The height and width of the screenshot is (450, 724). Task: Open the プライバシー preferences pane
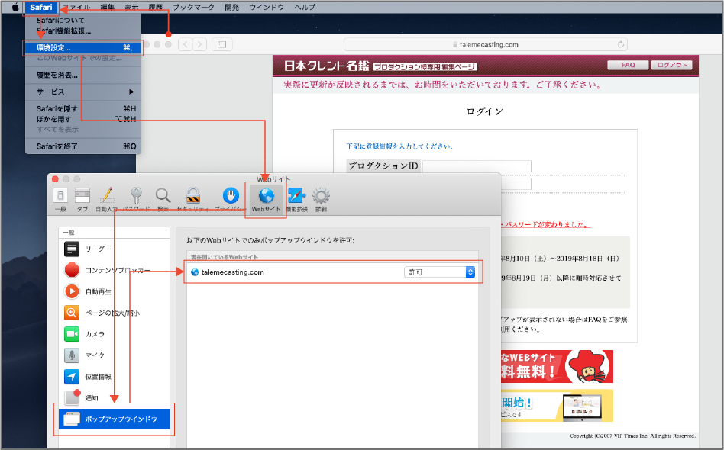(x=231, y=199)
